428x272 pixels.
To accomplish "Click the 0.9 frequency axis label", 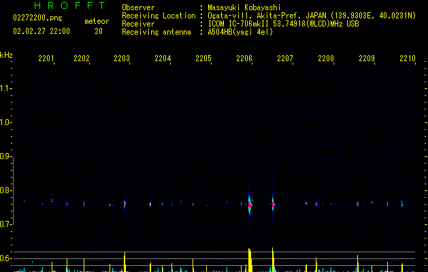I will 5,156.
